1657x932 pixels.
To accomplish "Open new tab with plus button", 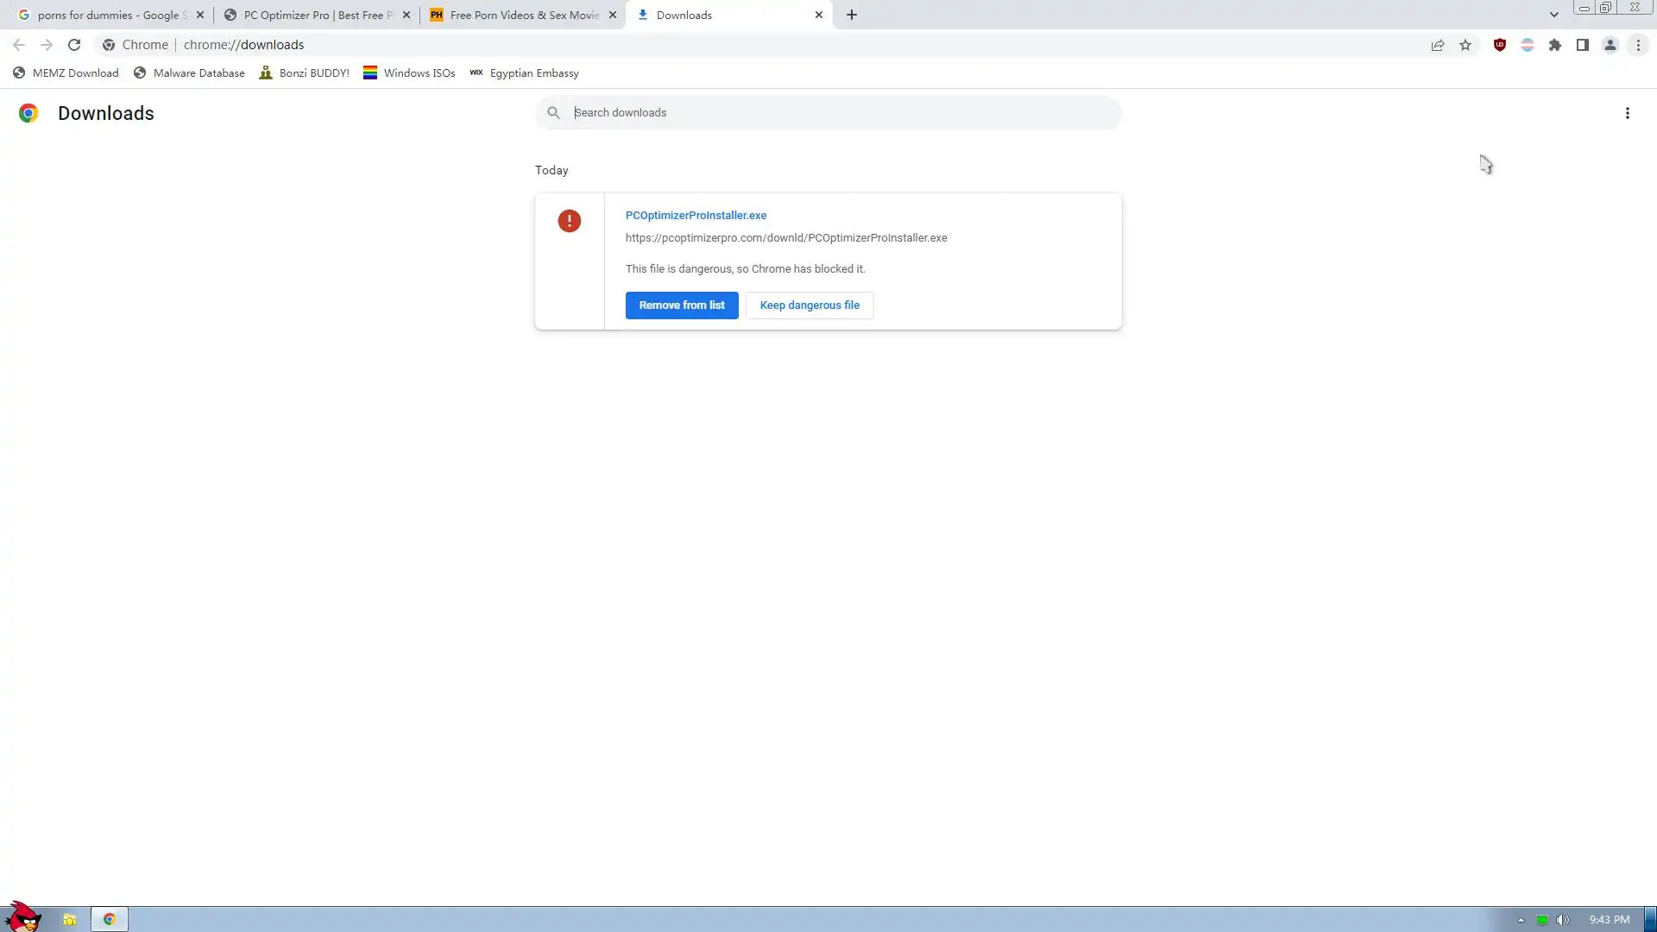I will (x=852, y=15).
